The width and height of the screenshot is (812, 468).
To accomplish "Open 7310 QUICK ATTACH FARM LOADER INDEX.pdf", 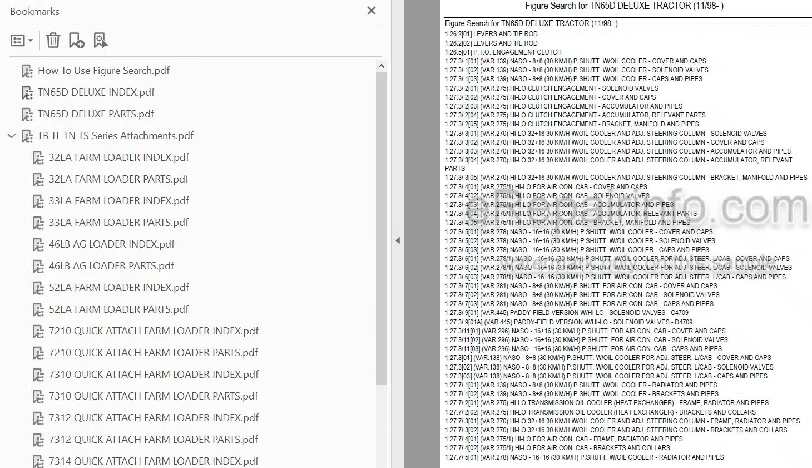I will 154,375.
